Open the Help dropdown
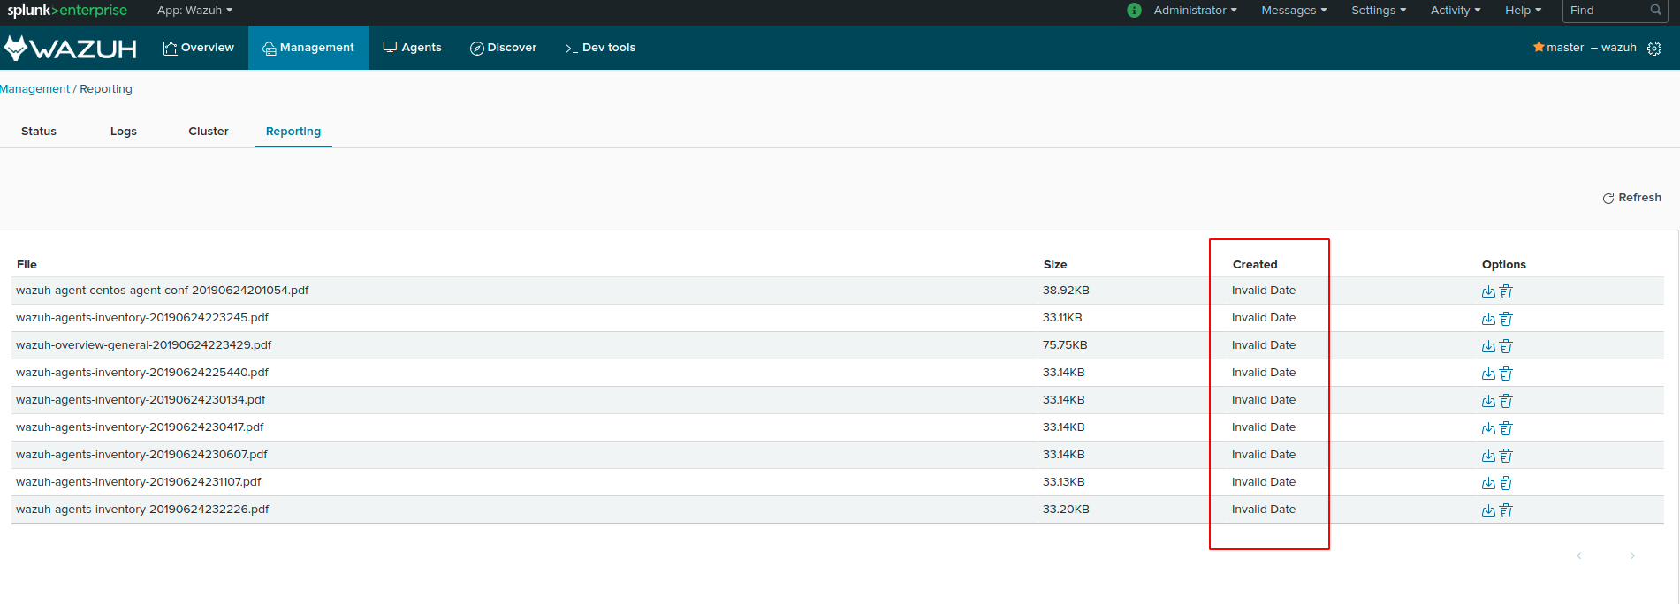The image size is (1680, 604). (1523, 11)
